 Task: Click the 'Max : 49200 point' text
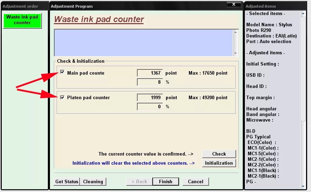point(208,97)
